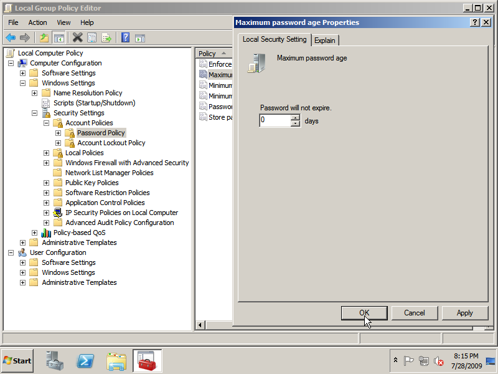Click the Policy-based QoS chart icon
Viewport: 498px width, 374px height.
tap(46, 233)
